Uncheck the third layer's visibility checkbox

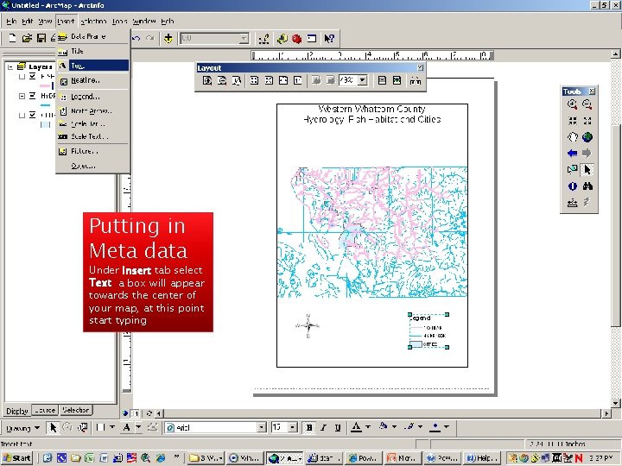pos(33,115)
